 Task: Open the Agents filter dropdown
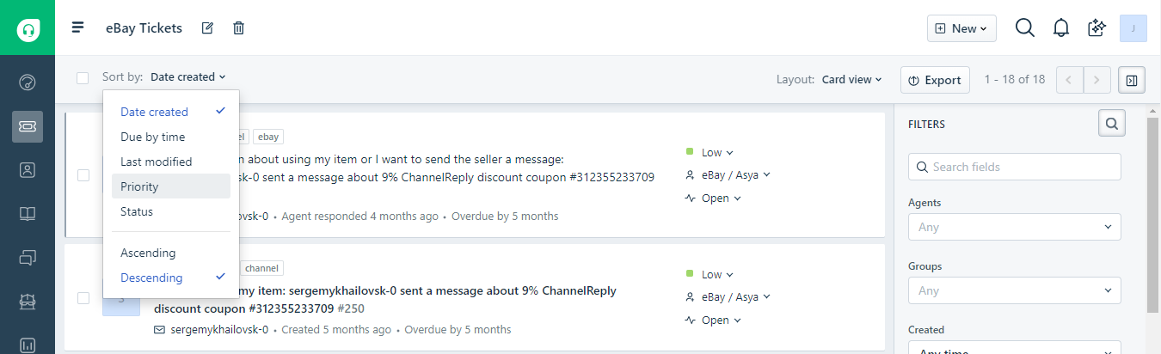[1014, 227]
